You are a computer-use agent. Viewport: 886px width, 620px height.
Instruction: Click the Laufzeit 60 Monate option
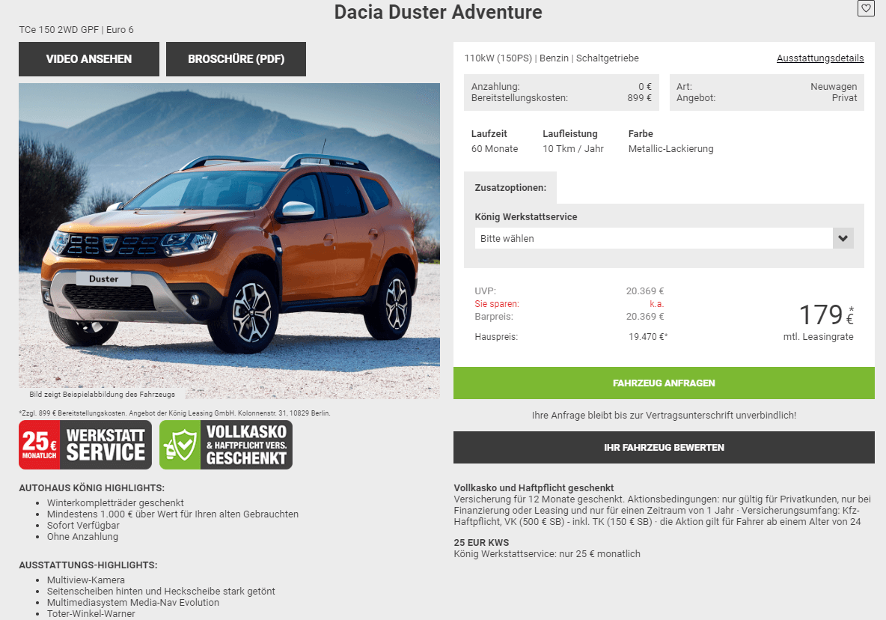tap(495, 142)
